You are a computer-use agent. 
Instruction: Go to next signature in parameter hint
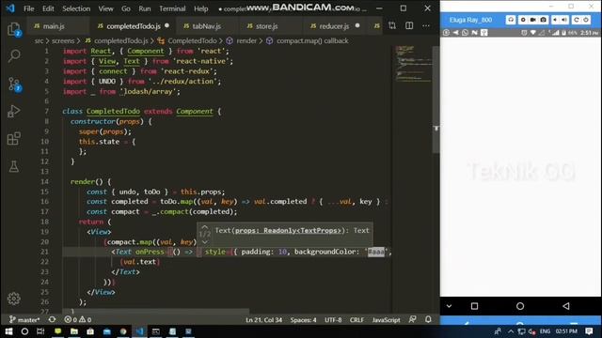[x=205, y=242]
